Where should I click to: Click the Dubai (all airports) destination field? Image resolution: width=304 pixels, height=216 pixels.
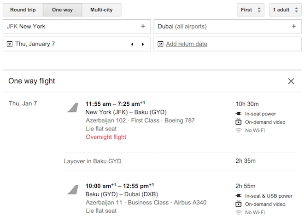click(228, 27)
